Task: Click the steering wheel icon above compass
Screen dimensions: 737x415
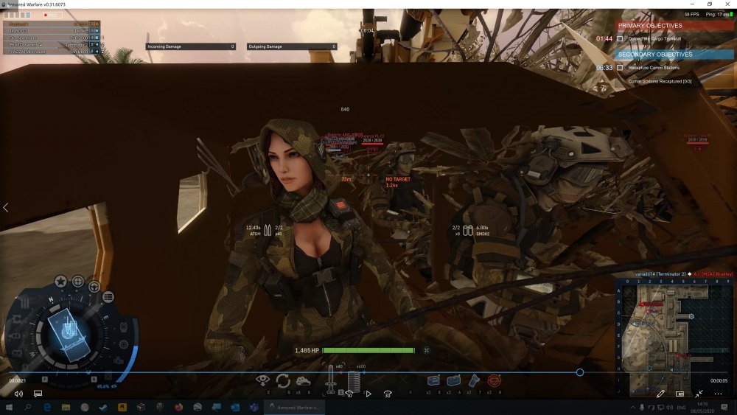Action: pyautogui.click(x=94, y=286)
